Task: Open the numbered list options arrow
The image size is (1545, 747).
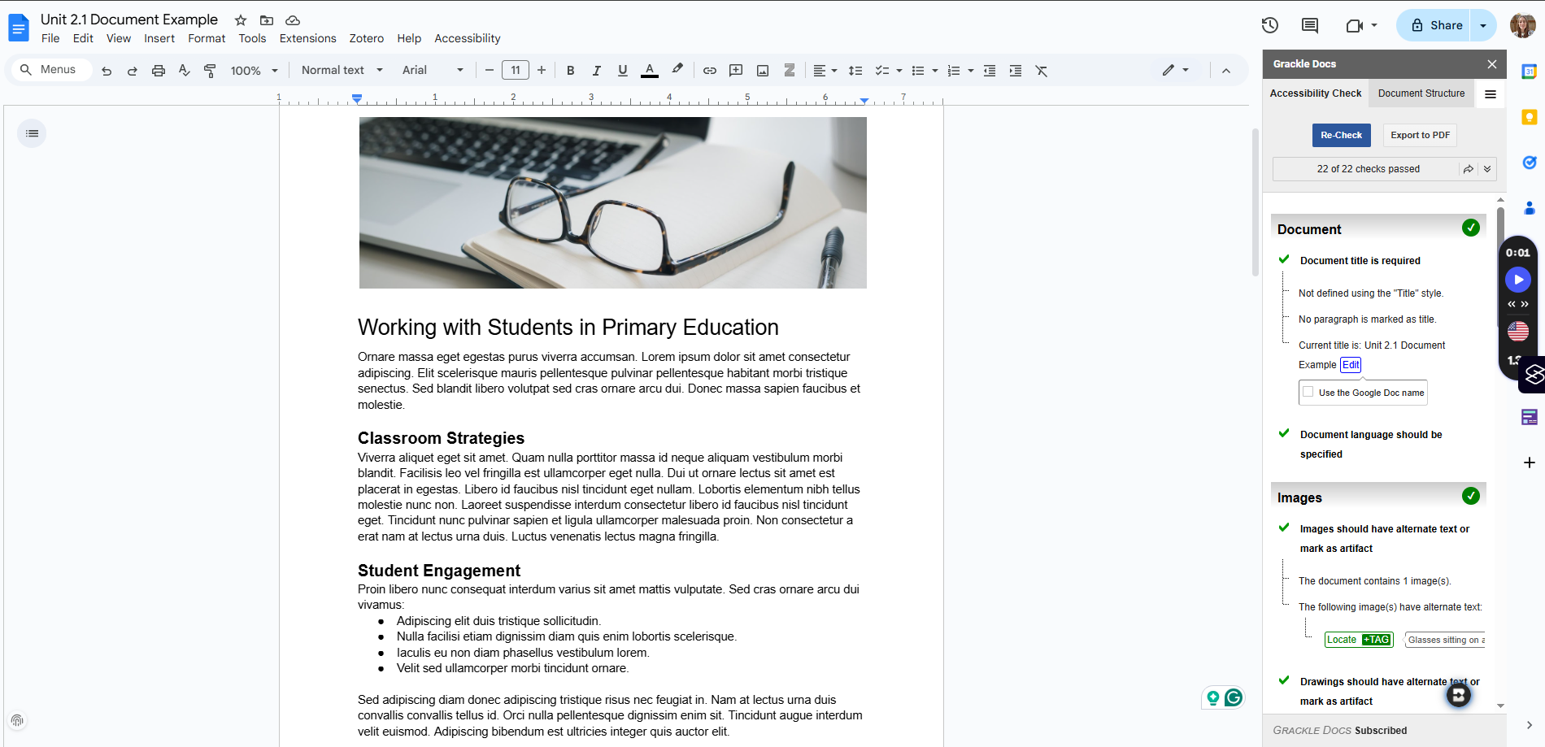Action: (971, 71)
